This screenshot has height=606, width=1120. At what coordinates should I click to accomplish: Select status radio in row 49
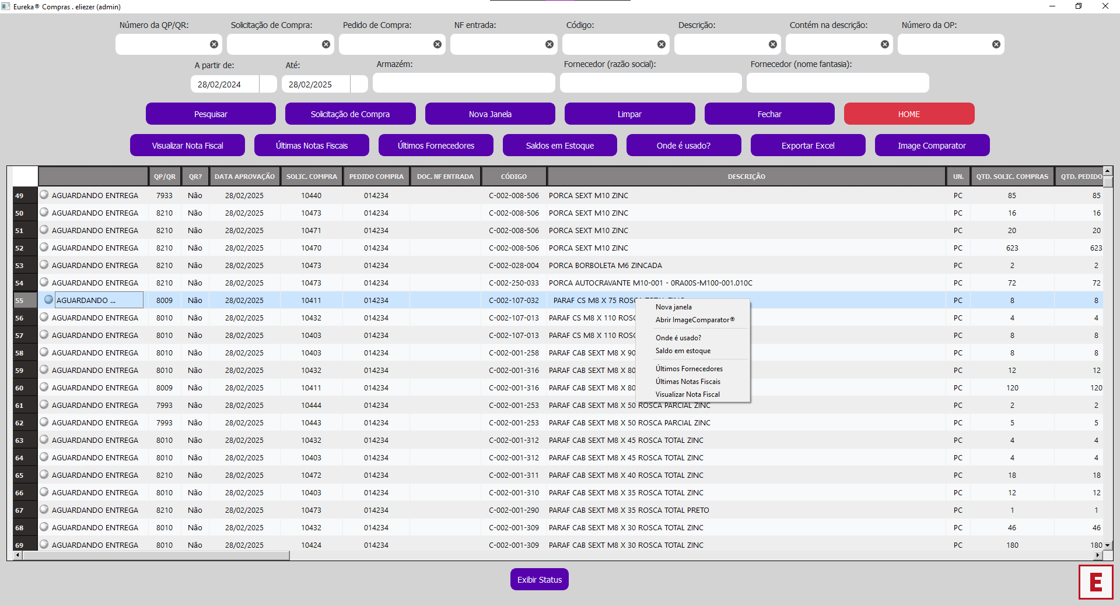tap(44, 195)
